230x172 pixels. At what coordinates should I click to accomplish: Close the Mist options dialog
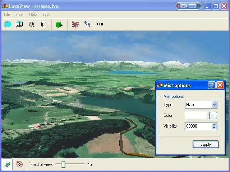220,85
